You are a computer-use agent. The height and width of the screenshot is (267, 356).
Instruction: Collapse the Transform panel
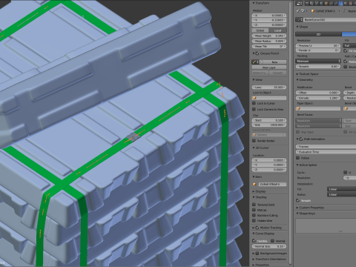pos(254,3)
